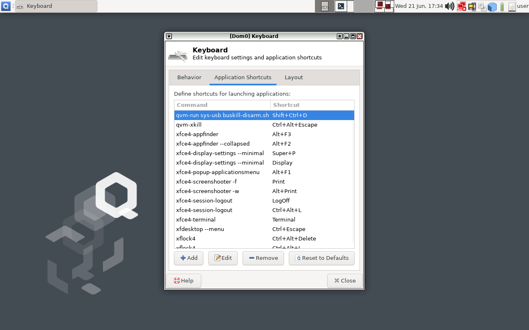Viewport: 529px width, 330px height.
Task: Click the volume speaker icon in panel
Action: pos(450,6)
